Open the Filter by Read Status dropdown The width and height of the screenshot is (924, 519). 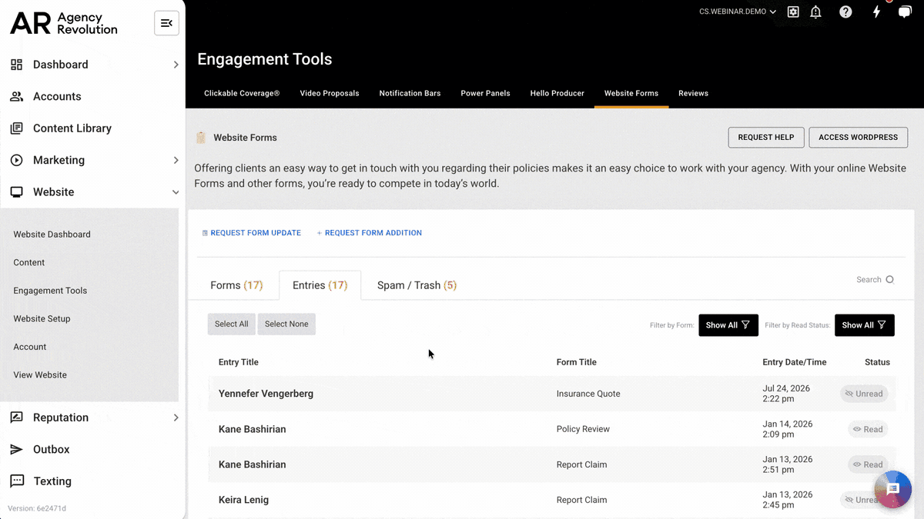pos(864,325)
